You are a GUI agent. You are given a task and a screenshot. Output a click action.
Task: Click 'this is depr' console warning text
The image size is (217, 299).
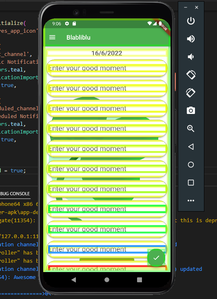tap(199, 221)
